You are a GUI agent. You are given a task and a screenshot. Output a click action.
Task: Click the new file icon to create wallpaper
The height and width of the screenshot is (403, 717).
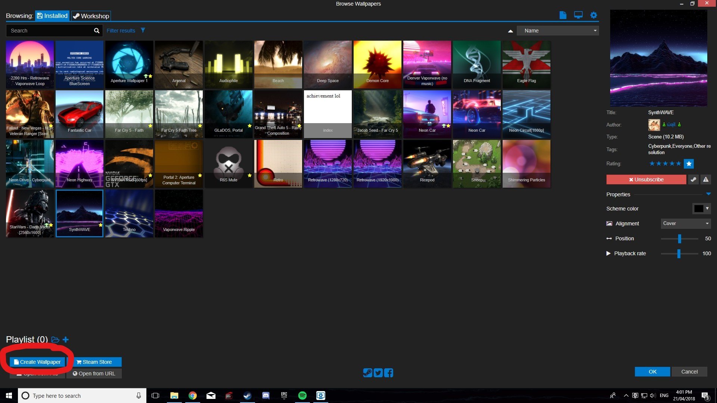(563, 15)
